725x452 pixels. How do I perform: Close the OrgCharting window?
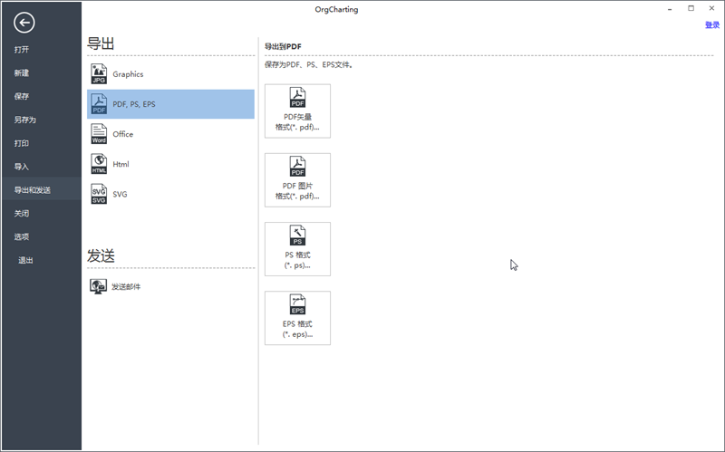click(711, 8)
